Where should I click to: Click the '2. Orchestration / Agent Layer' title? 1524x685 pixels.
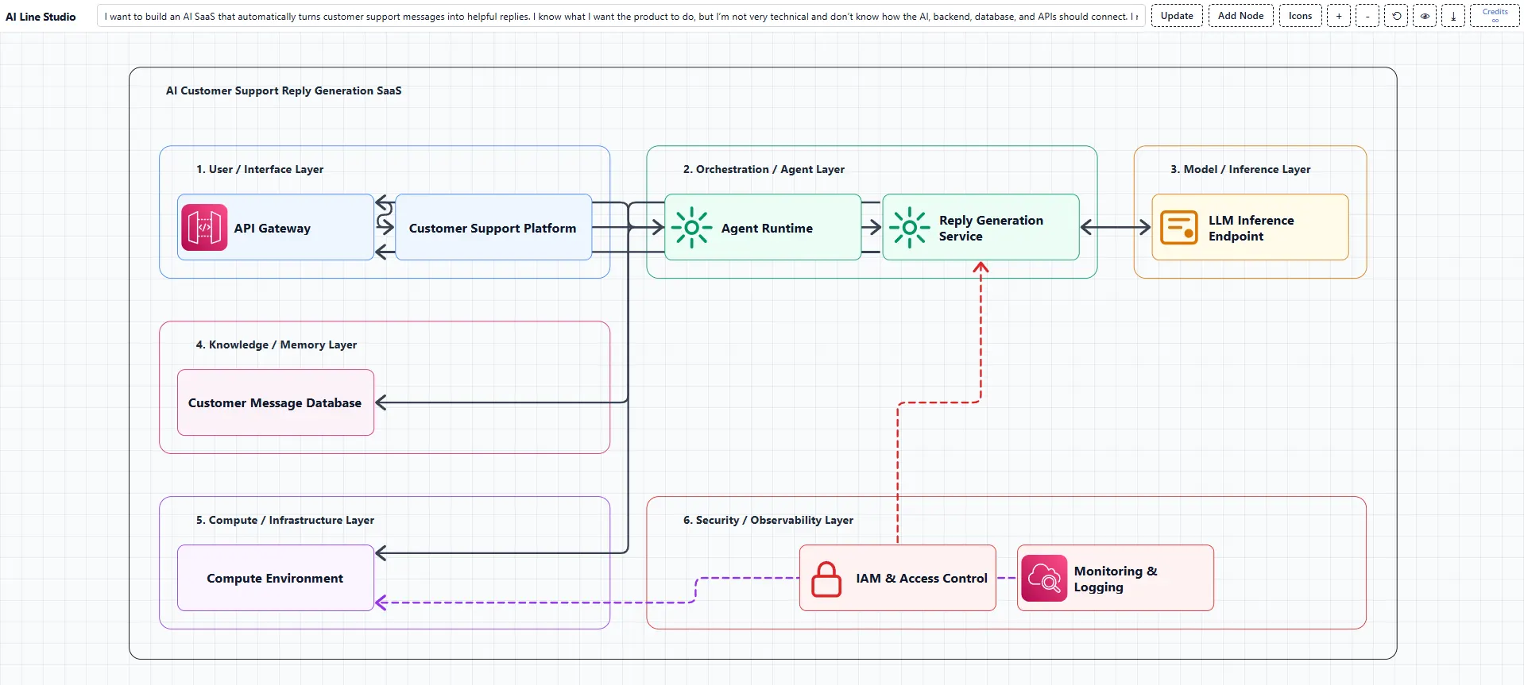coord(764,169)
